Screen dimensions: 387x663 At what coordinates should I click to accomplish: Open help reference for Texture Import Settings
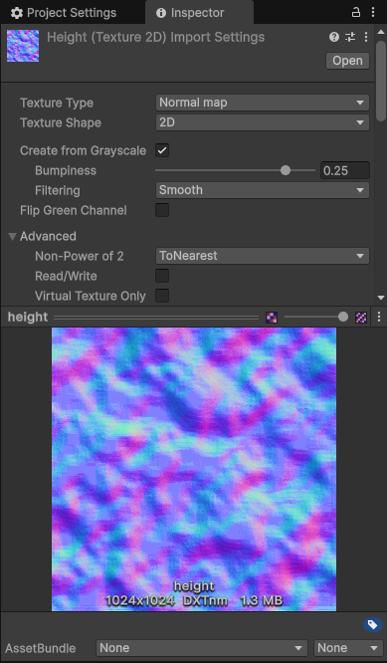tap(333, 37)
